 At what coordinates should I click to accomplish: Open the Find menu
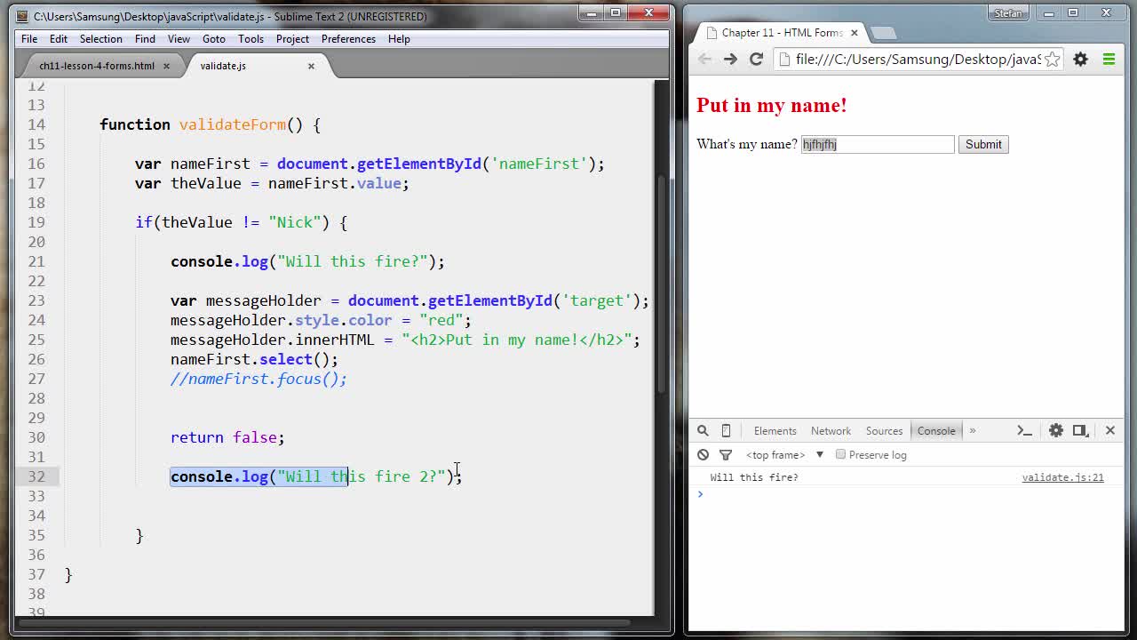(145, 39)
